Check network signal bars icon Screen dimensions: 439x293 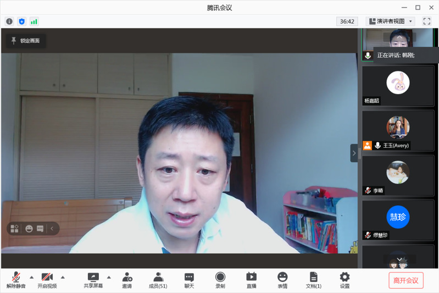(34, 21)
